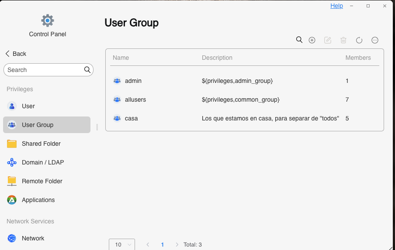This screenshot has height=250, width=395.
Task: Click the Control Panel gear icon
Action: (x=48, y=21)
